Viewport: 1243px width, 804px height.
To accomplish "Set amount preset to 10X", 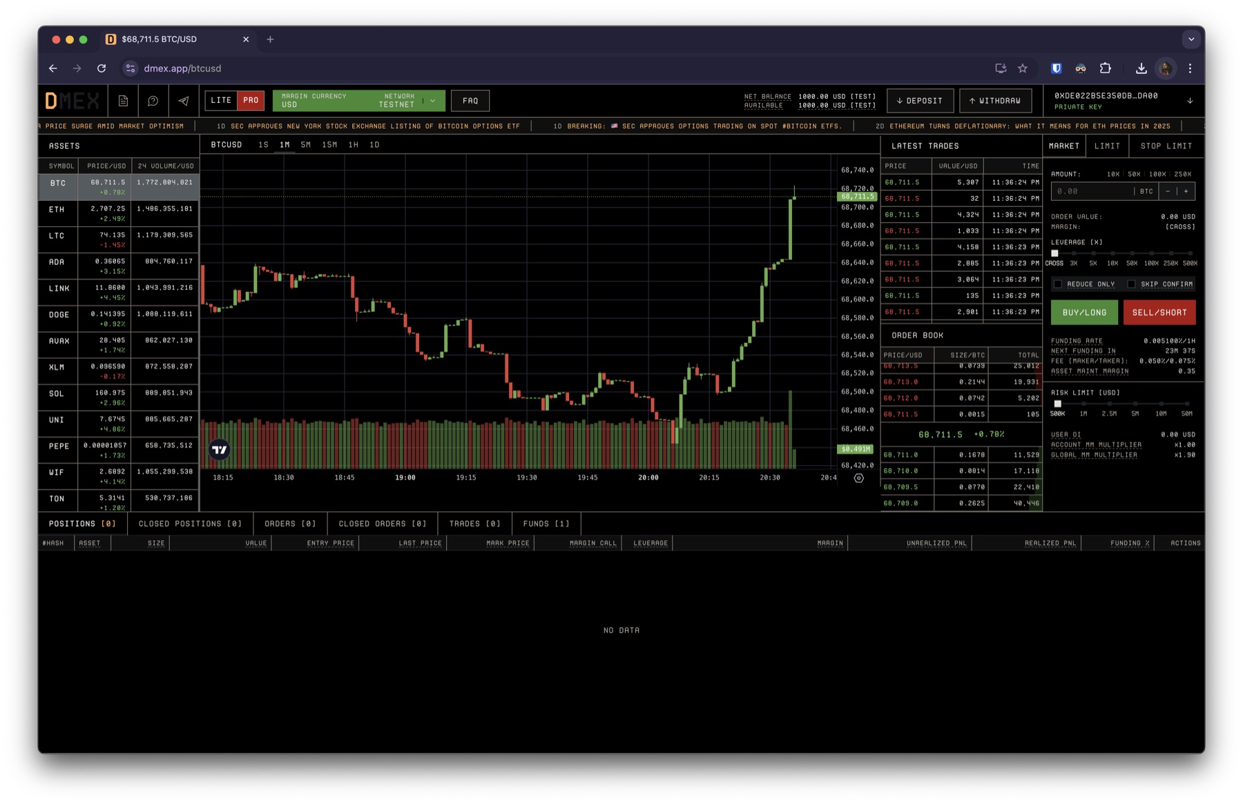I will click(x=1112, y=175).
